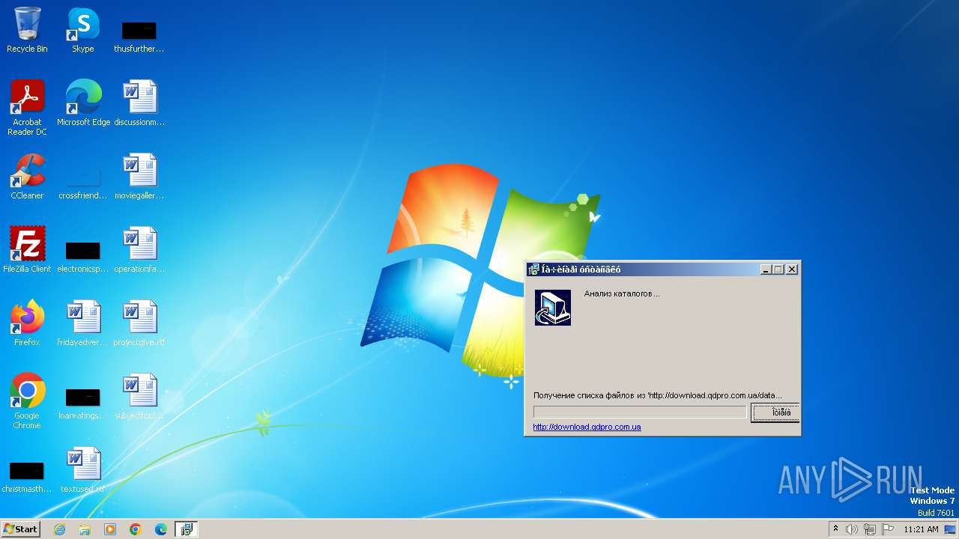Screen dimensions: 959x539
Task: Close the updater dialog window
Action: point(792,269)
